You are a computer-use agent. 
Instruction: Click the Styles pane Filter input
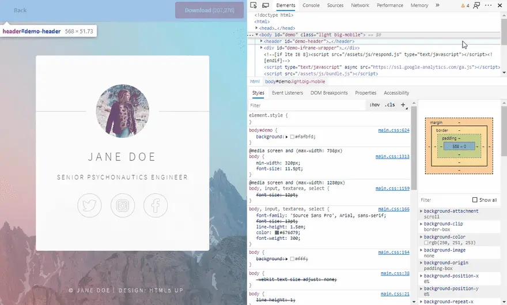coord(307,105)
